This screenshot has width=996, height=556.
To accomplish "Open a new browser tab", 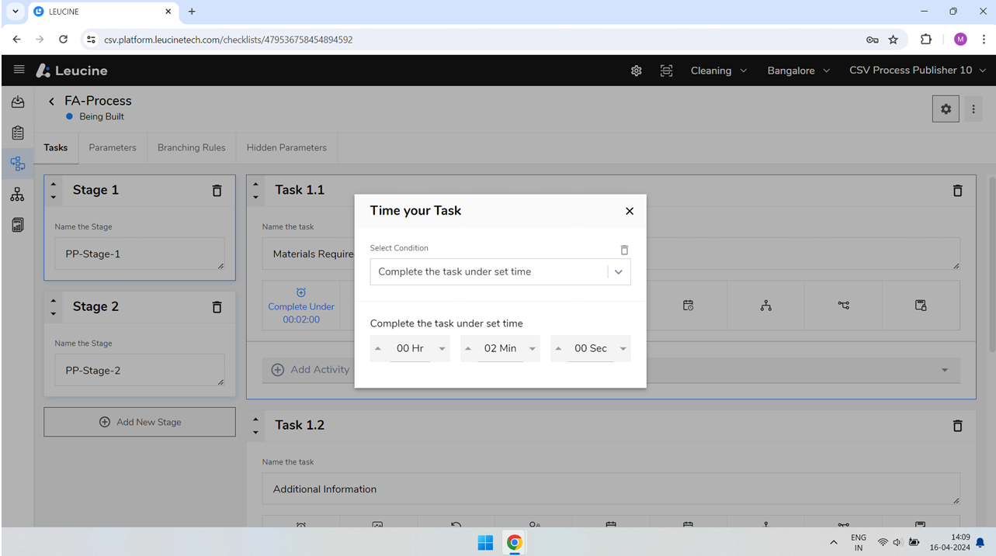I will [192, 12].
